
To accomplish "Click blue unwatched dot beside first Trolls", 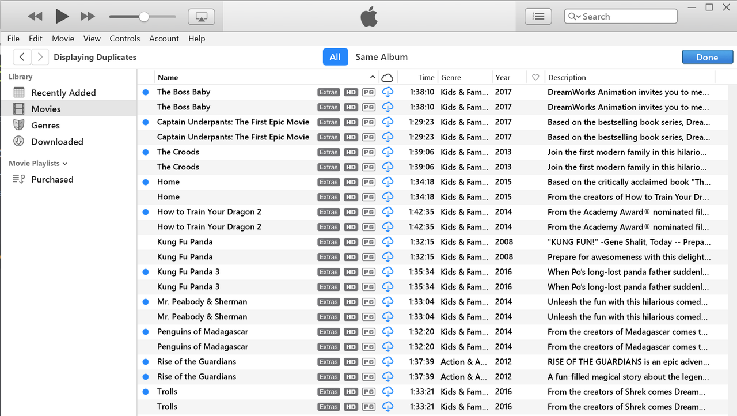I will 145,392.
